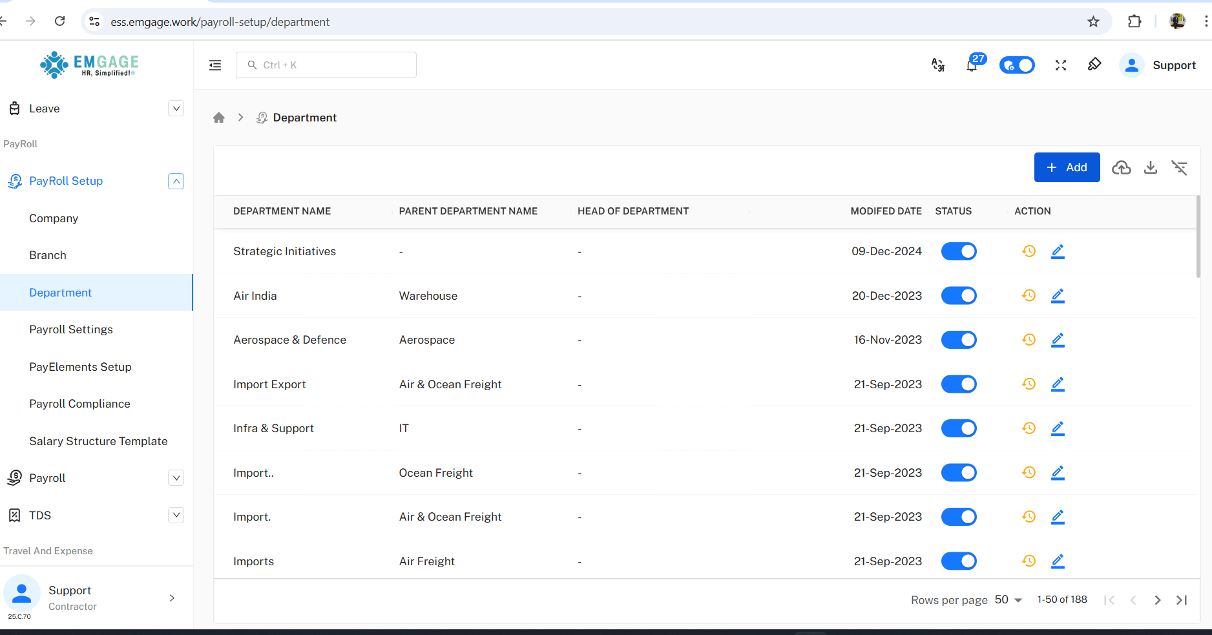Open the language translation icon
The image size is (1212, 635).
938,65
